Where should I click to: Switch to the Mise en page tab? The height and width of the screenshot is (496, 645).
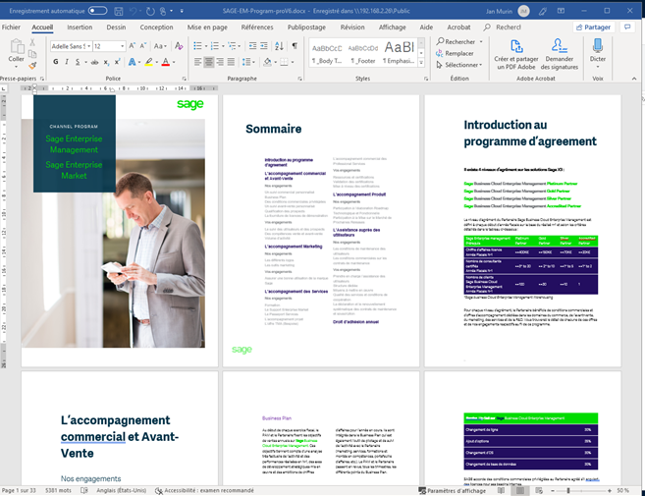click(x=207, y=28)
